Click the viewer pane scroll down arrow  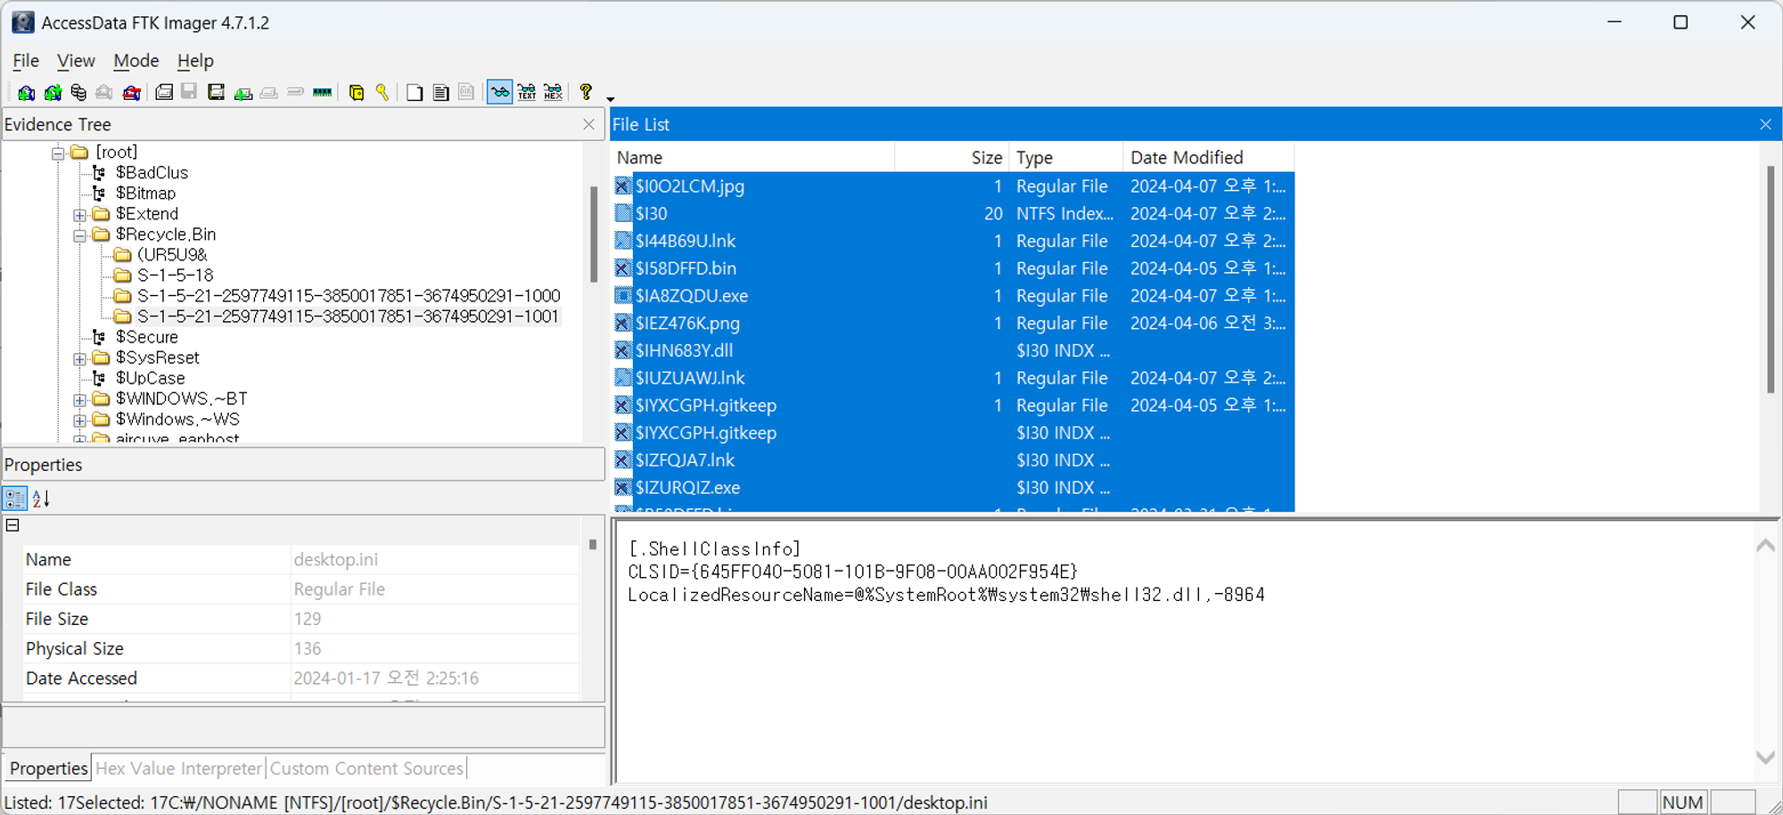click(x=1765, y=757)
